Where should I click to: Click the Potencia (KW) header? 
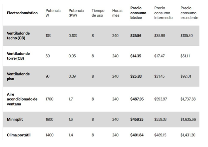(76, 13)
